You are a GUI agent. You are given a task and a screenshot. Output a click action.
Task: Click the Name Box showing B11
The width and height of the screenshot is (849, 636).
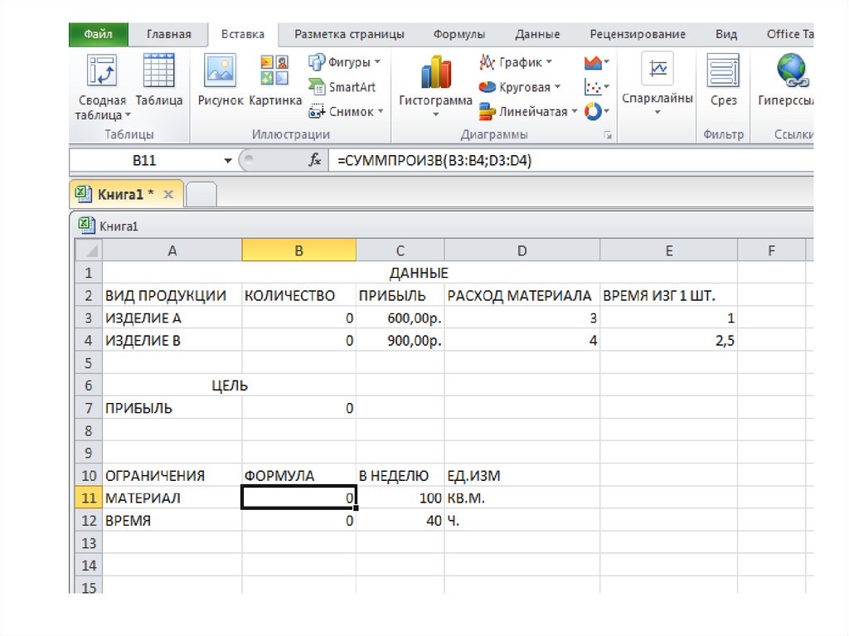pyautogui.click(x=144, y=160)
